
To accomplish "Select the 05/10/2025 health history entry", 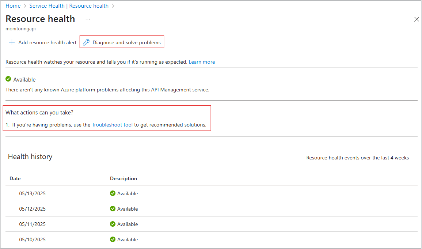I will click(x=32, y=239).
